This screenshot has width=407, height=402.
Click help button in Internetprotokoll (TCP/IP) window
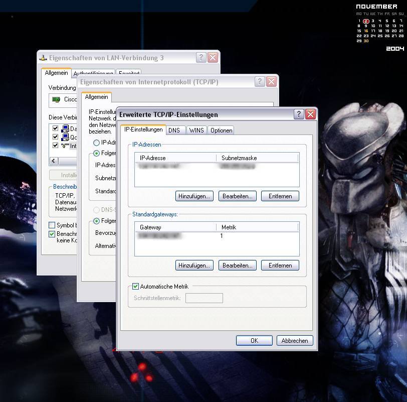coord(259,82)
